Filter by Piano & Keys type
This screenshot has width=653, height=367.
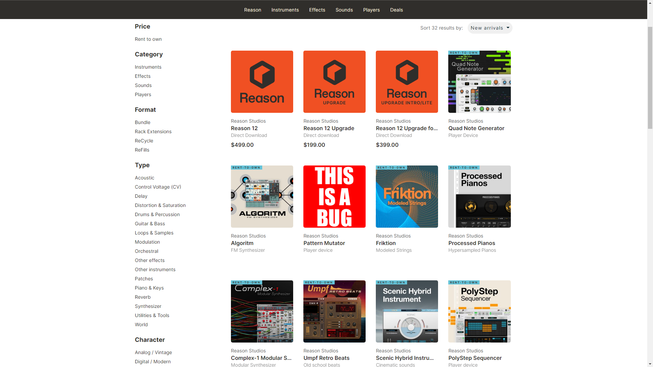coord(149,288)
